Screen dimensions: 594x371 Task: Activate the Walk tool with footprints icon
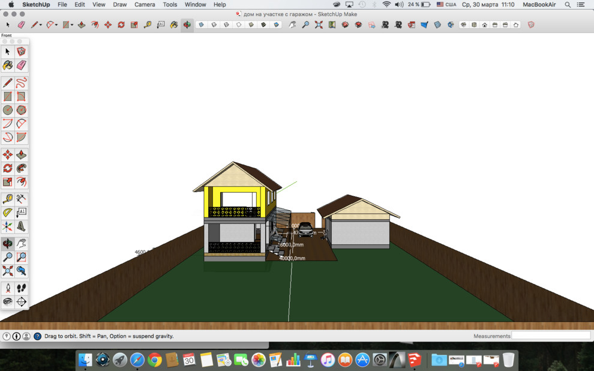pyautogui.click(x=21, y=288)
